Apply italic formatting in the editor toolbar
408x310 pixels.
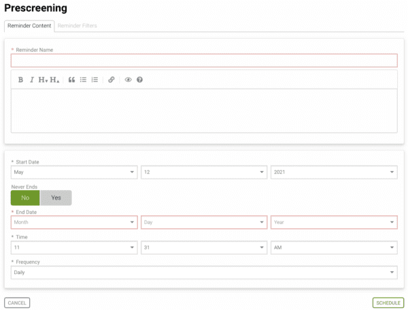32,80
